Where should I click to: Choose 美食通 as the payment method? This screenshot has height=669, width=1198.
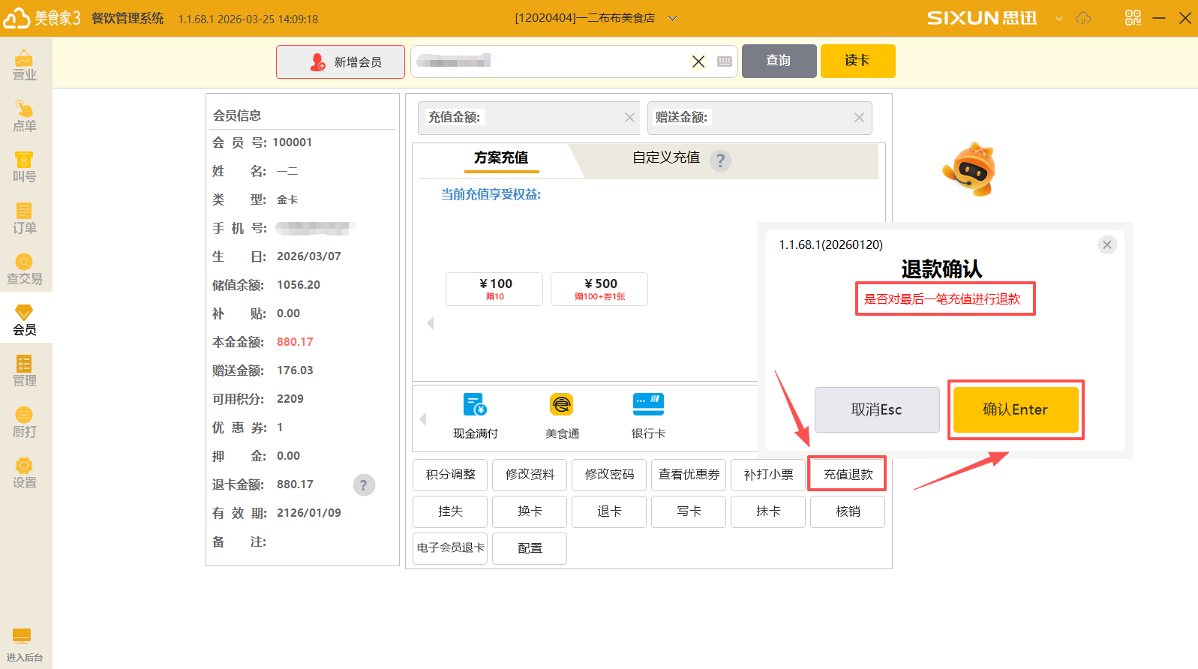[x=562, y=416]
